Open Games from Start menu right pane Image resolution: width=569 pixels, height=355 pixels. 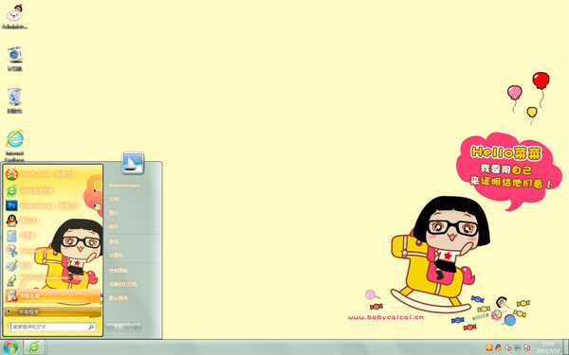tap(114, 241)
